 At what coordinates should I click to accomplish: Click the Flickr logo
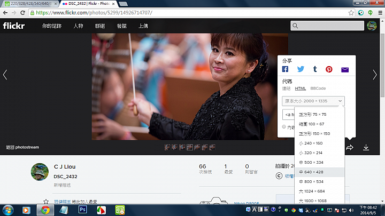(14, 26)
